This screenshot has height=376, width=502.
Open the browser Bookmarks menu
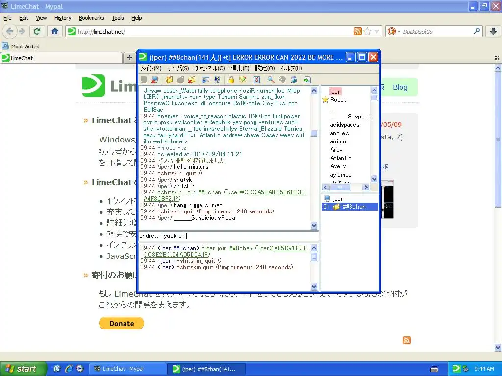click(x=92, y=18)
